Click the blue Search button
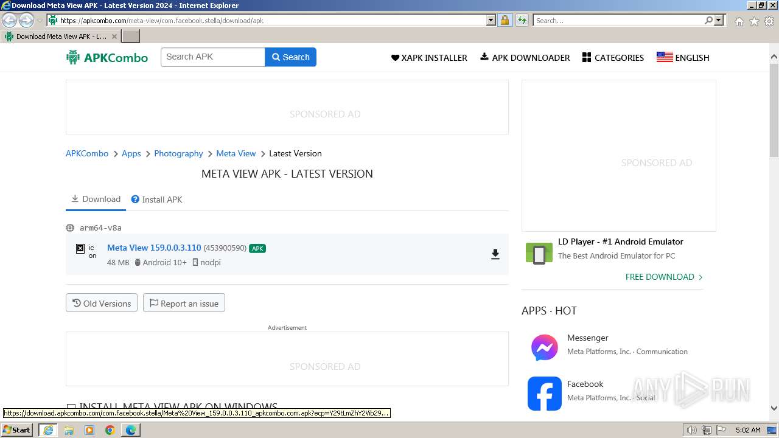Image resolution: width=779 pixels, height=438 pixels. click(x=290, y=57)
